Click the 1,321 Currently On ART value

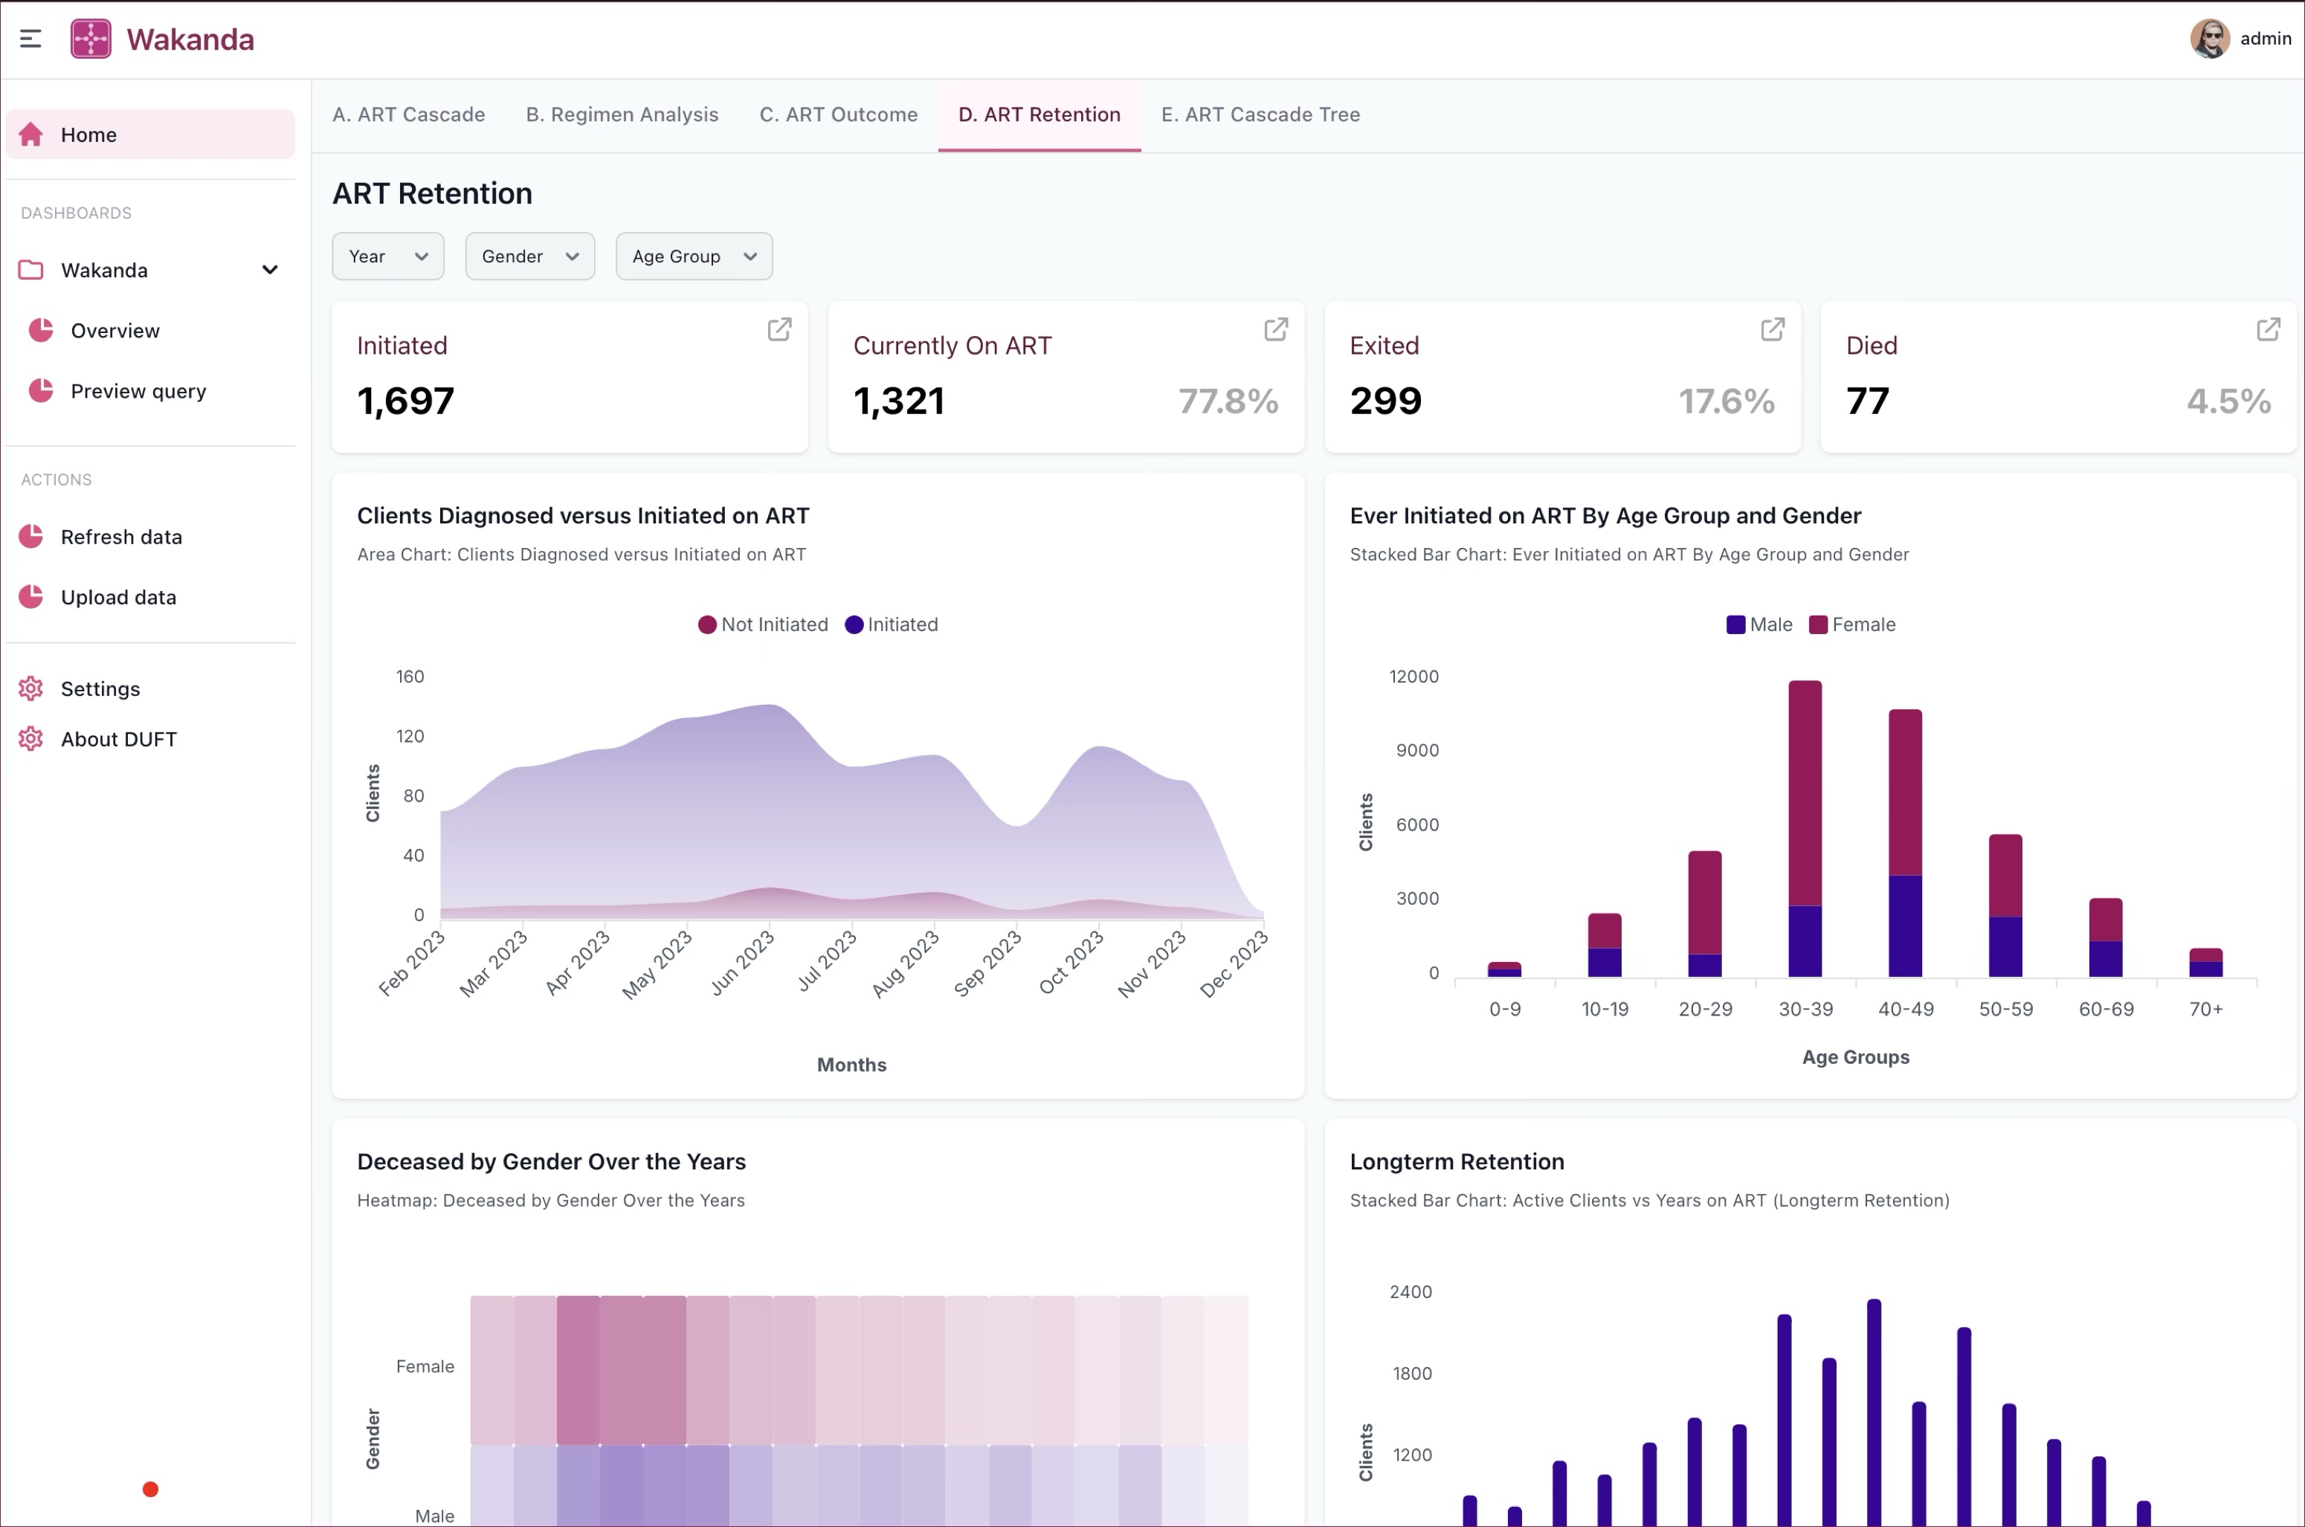[899, 401]
